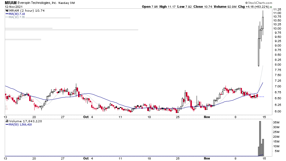Click the 5M volume axis label

pyautogui.click(x=277, y=151)
